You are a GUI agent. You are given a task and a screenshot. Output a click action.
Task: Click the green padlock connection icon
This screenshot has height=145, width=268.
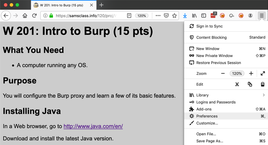(x=51, y=16)
